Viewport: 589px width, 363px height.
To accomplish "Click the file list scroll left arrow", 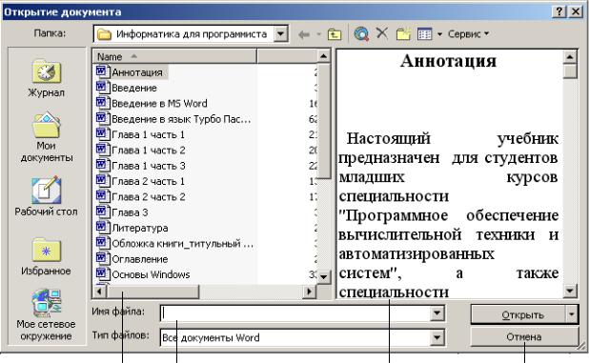I will tap(99, 291).
